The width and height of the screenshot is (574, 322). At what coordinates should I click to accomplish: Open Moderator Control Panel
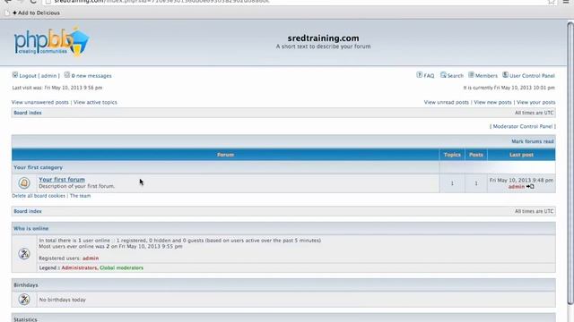click(x=522, y=126)
